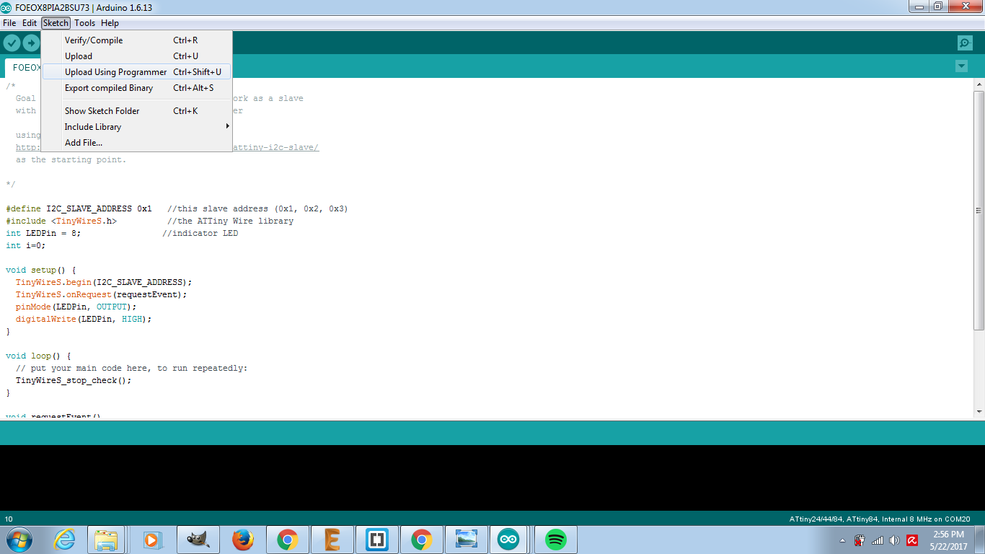Choose Export compiled Binary

(x=137, y=88)
